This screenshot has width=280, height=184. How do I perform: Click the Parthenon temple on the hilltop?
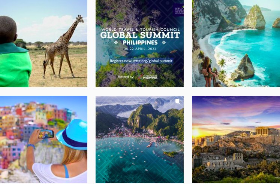pos(267,131)
